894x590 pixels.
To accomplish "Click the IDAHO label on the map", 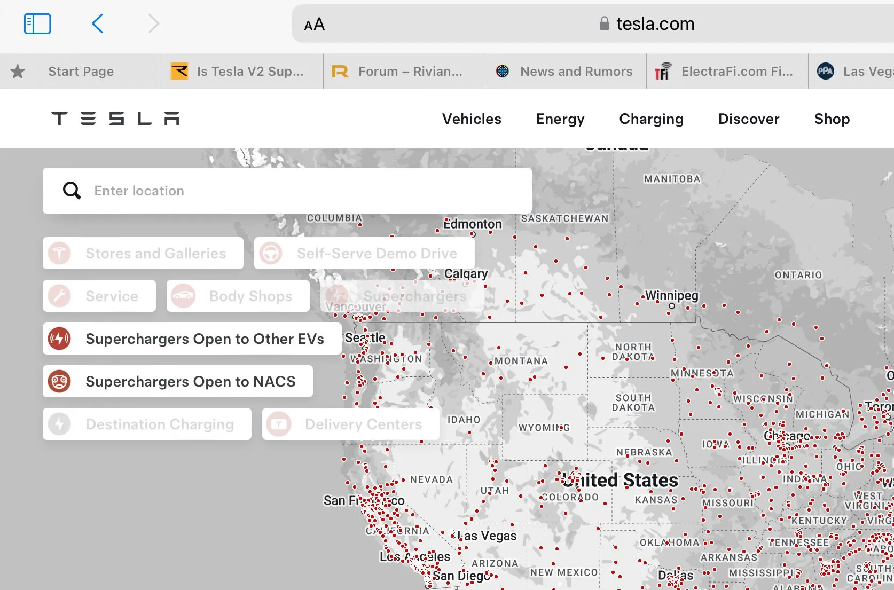I will point(464,420).
